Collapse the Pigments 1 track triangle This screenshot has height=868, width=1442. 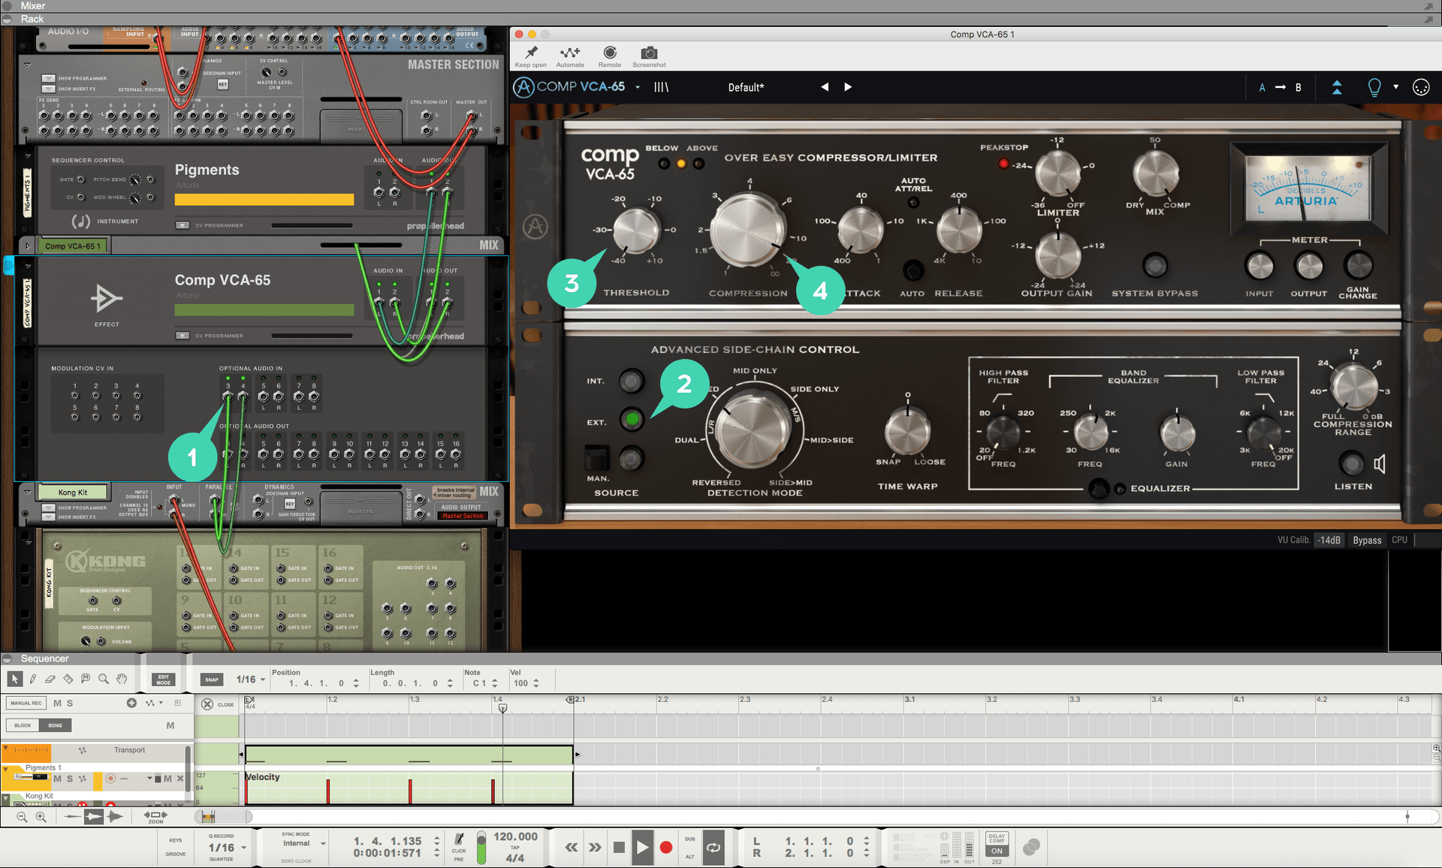coord(5,769)
